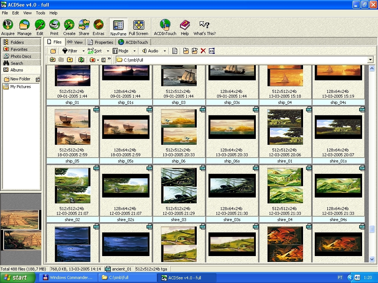Refresh the file list
The image size is (378, 283).
(x=81, y=60)
